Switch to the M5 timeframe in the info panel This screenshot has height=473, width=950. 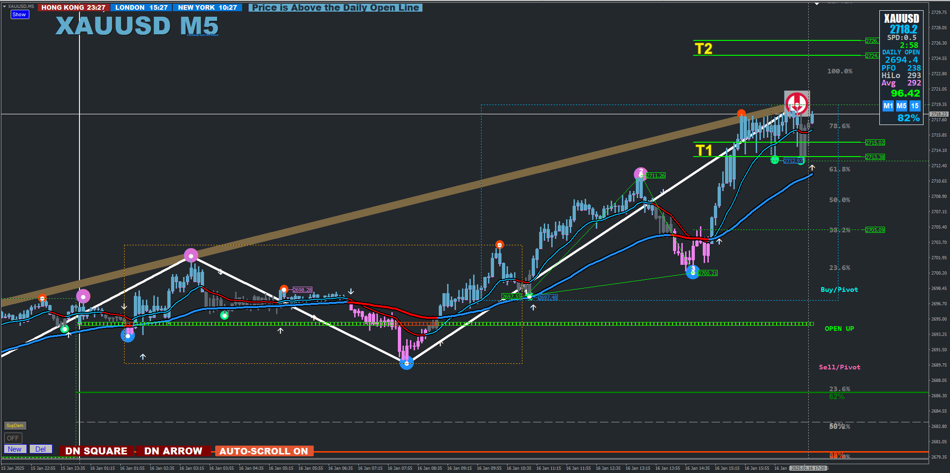click(901, 106)
